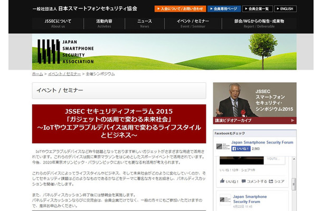The width and height of the screenshot is (322, 211).
Task: Click the 一般社団法人 日本スマートフォンセキュリティ協会 site title
Action: pos(85,8)
